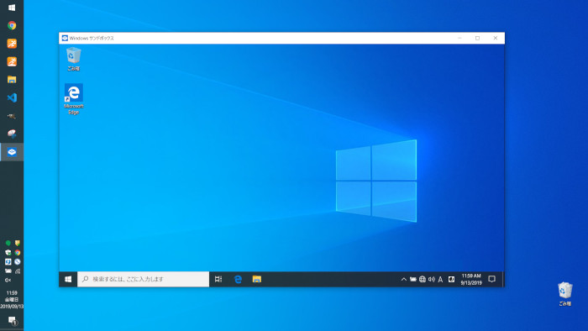Open host Action Center with one notification
588x331 pixels.
(x=13, y=321)
